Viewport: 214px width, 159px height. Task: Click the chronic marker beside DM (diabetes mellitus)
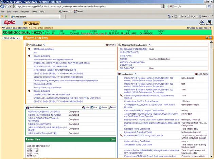coord(29,49)
